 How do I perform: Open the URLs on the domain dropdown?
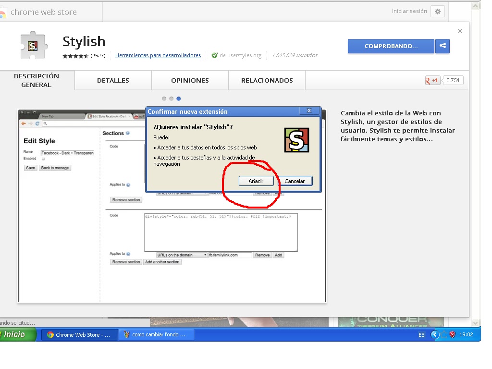182,255
